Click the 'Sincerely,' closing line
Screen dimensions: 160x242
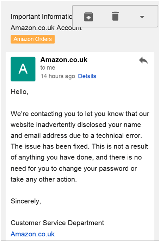(26, 201)
